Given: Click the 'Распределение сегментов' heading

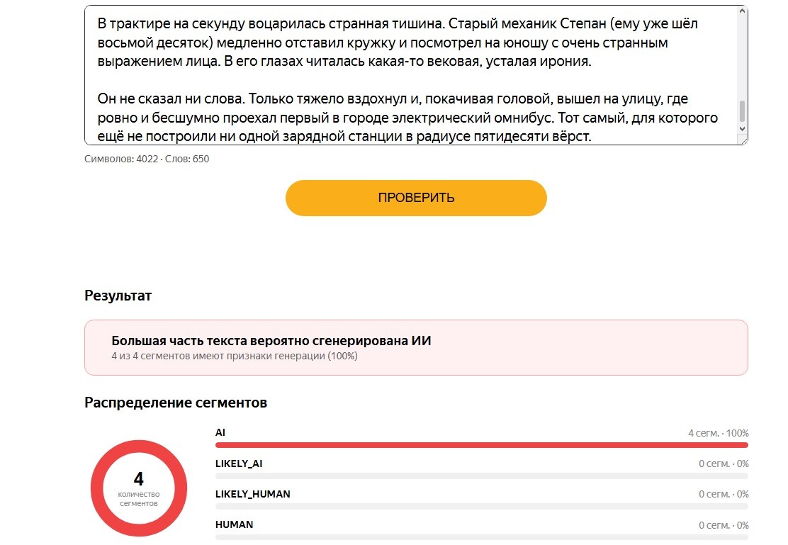Looking at the screenshot, I should pyautogui.click(x=176, y=403).
